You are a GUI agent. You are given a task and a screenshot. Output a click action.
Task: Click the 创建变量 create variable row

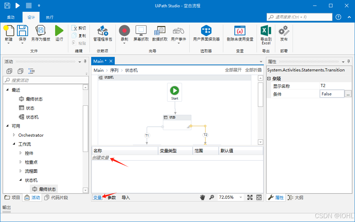pyautogui.click(x=177, y=158)
